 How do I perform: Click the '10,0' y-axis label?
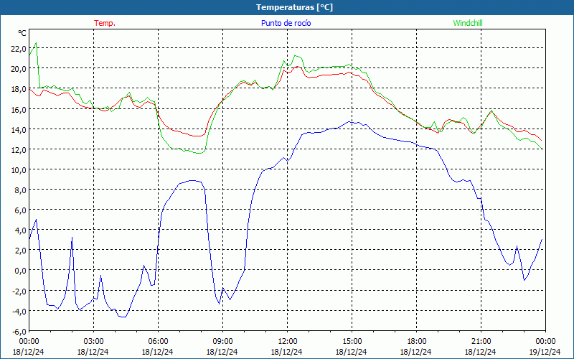coord(19,170)
